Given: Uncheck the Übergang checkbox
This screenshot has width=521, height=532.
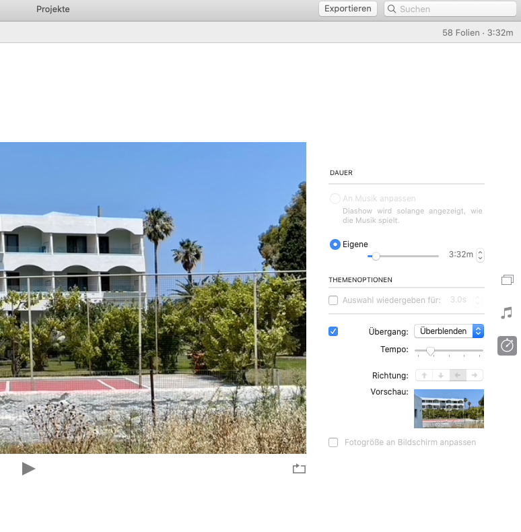Looking at the screenshot, I should tap(333, 331).
